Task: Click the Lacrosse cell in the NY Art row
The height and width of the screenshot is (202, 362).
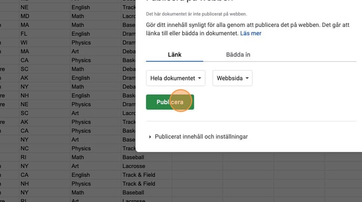Action: (x=146, y=166)
